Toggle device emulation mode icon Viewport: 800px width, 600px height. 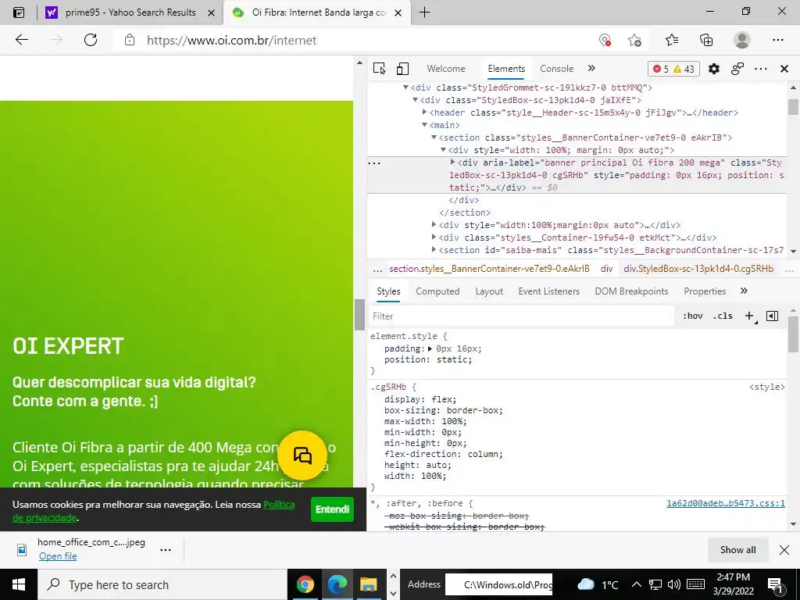coord(402,69)
